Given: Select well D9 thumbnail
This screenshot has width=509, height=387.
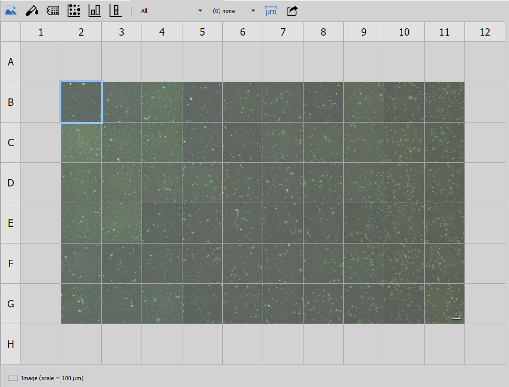Looking at the screenshot, I should [364, 183].
